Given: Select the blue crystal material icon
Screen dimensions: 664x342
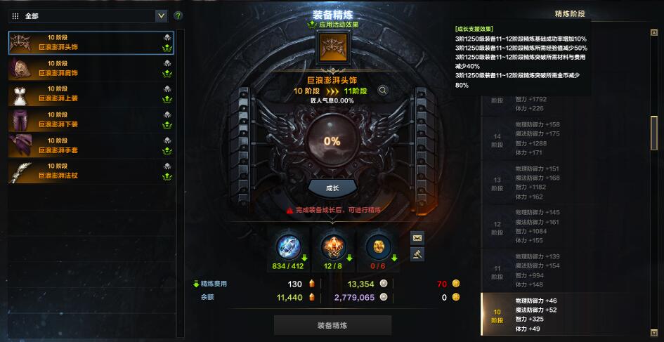Looking at the screenshot, I should click(289, 246).
